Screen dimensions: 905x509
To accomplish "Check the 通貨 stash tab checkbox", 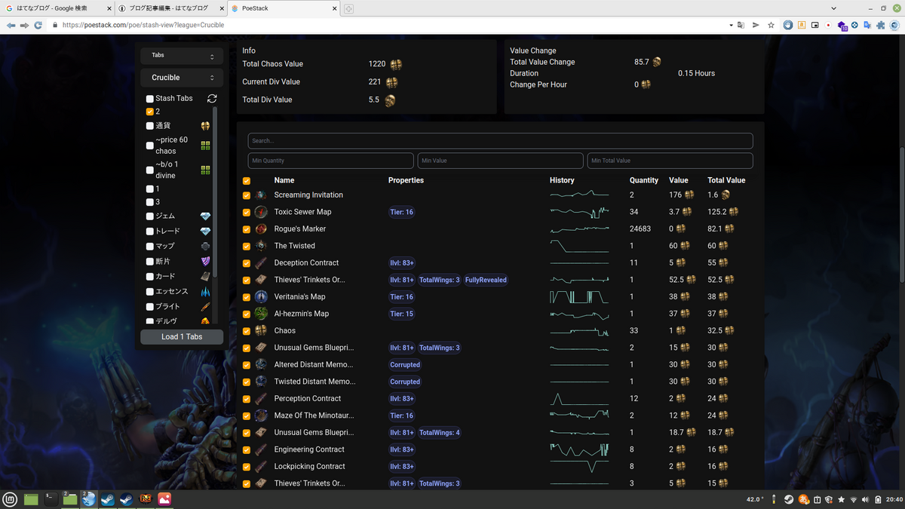I will [150, 126].
